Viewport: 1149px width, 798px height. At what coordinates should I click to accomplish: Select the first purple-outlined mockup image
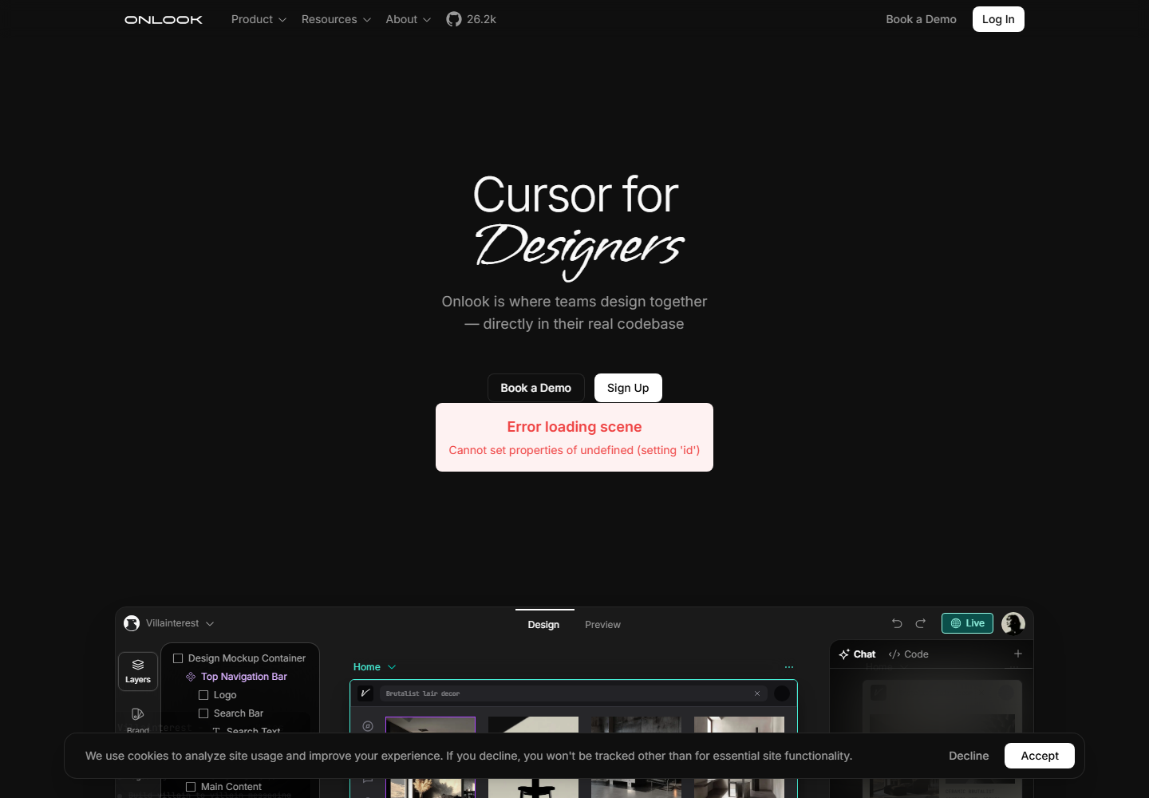coord(430,725)
